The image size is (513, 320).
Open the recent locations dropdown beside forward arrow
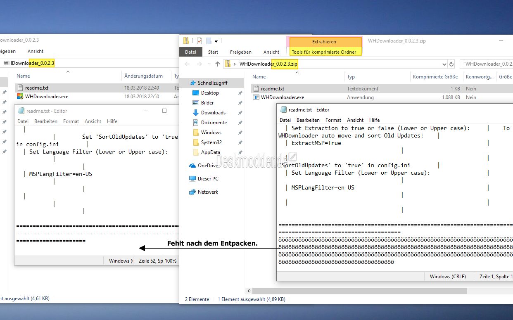[x=209, y=64]
